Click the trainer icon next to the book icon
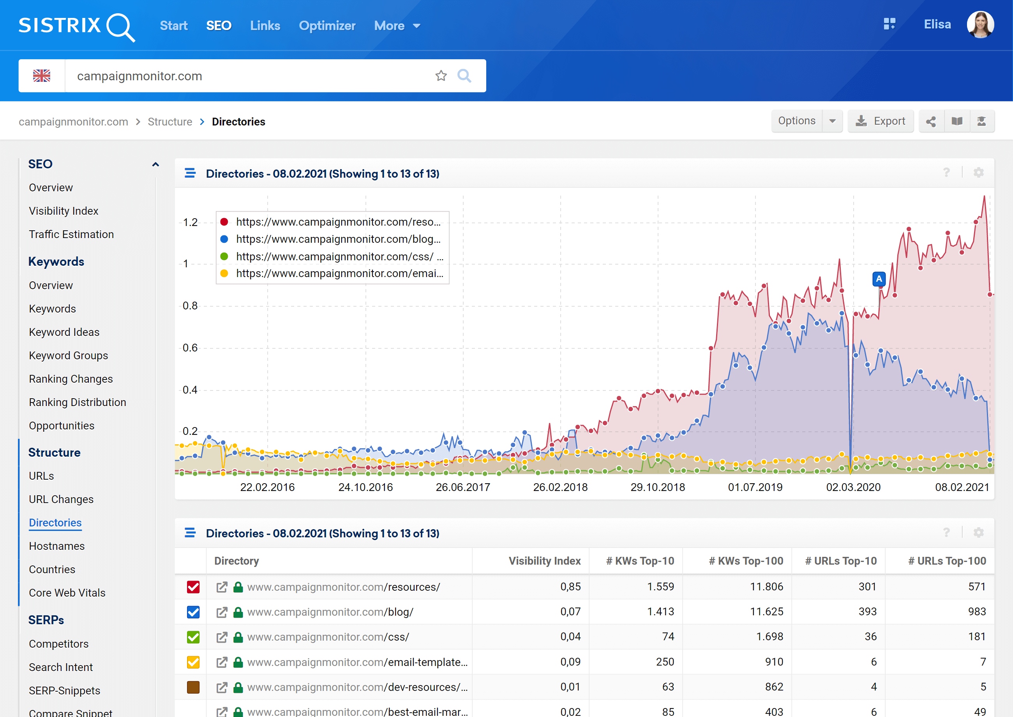Image resolution: width=1013 pixels, height=717 pixels. coord(982,122)
